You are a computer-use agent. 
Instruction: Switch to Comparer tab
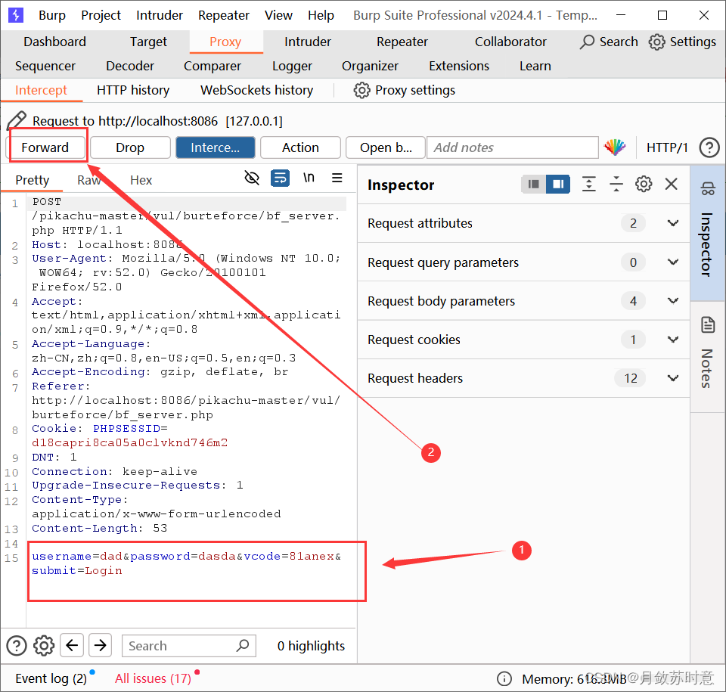click(x=212, y=67)
